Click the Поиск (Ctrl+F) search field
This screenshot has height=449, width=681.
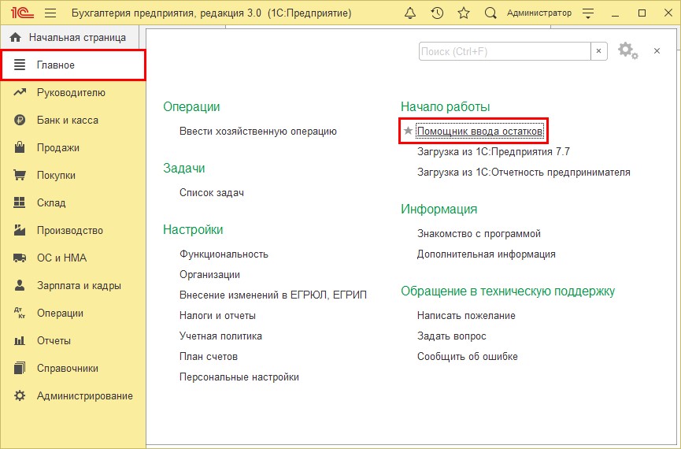[505, 51]
